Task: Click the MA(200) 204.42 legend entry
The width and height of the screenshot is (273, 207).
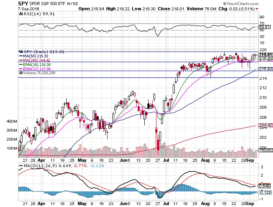Action: pyautogui.click(x=37, y=60)
